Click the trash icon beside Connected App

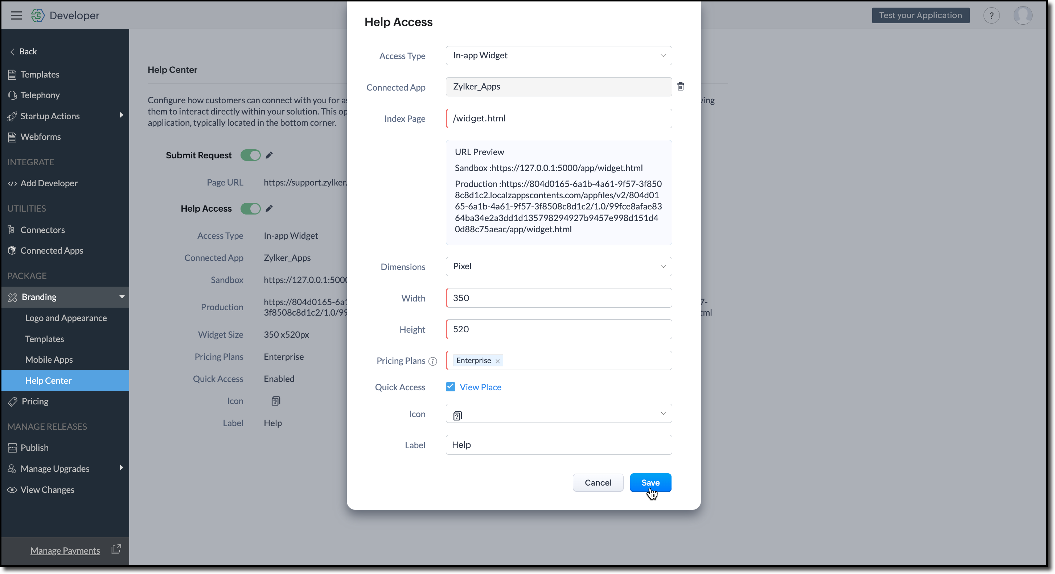680,86
